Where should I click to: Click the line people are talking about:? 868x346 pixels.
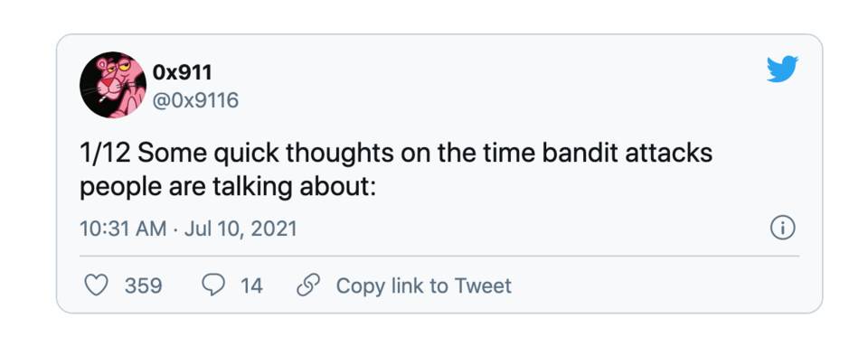tap(228, 187)
